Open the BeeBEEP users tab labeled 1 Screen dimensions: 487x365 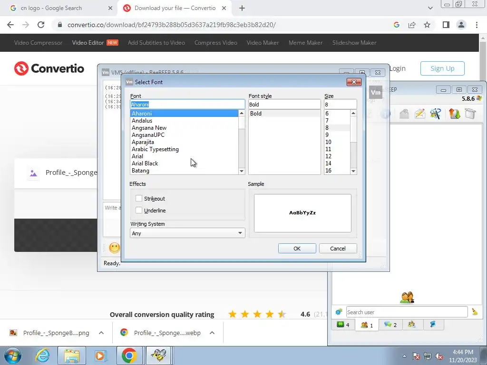pyautogui.click(x=367, y=325)
